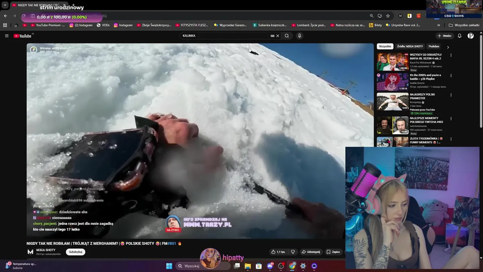Open the Wszystkie zakładki folder
The width and height of the screenshot is (483, 272).
464,25
